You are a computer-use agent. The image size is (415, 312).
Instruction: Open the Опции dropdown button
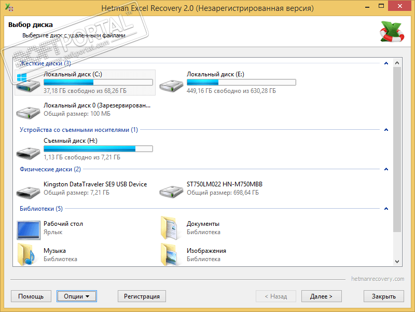pos(76,296)
